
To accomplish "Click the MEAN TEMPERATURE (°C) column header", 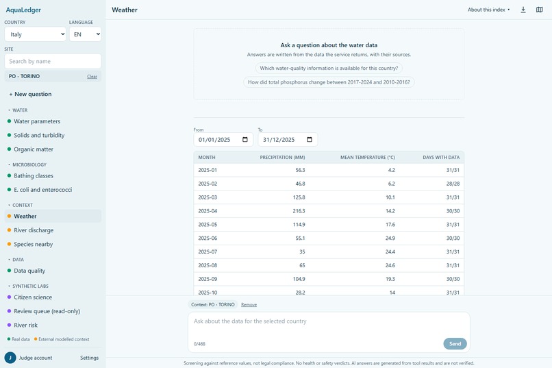I will (x=368, y=158).
